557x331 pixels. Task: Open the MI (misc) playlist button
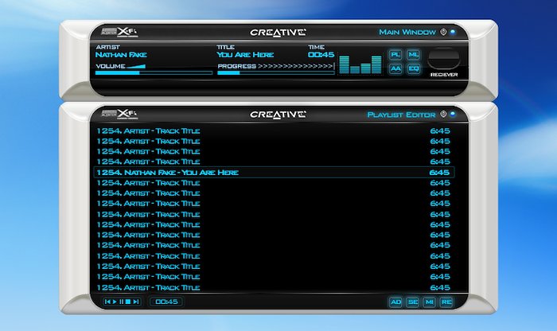pyautogui.click(x=429, y=302)
